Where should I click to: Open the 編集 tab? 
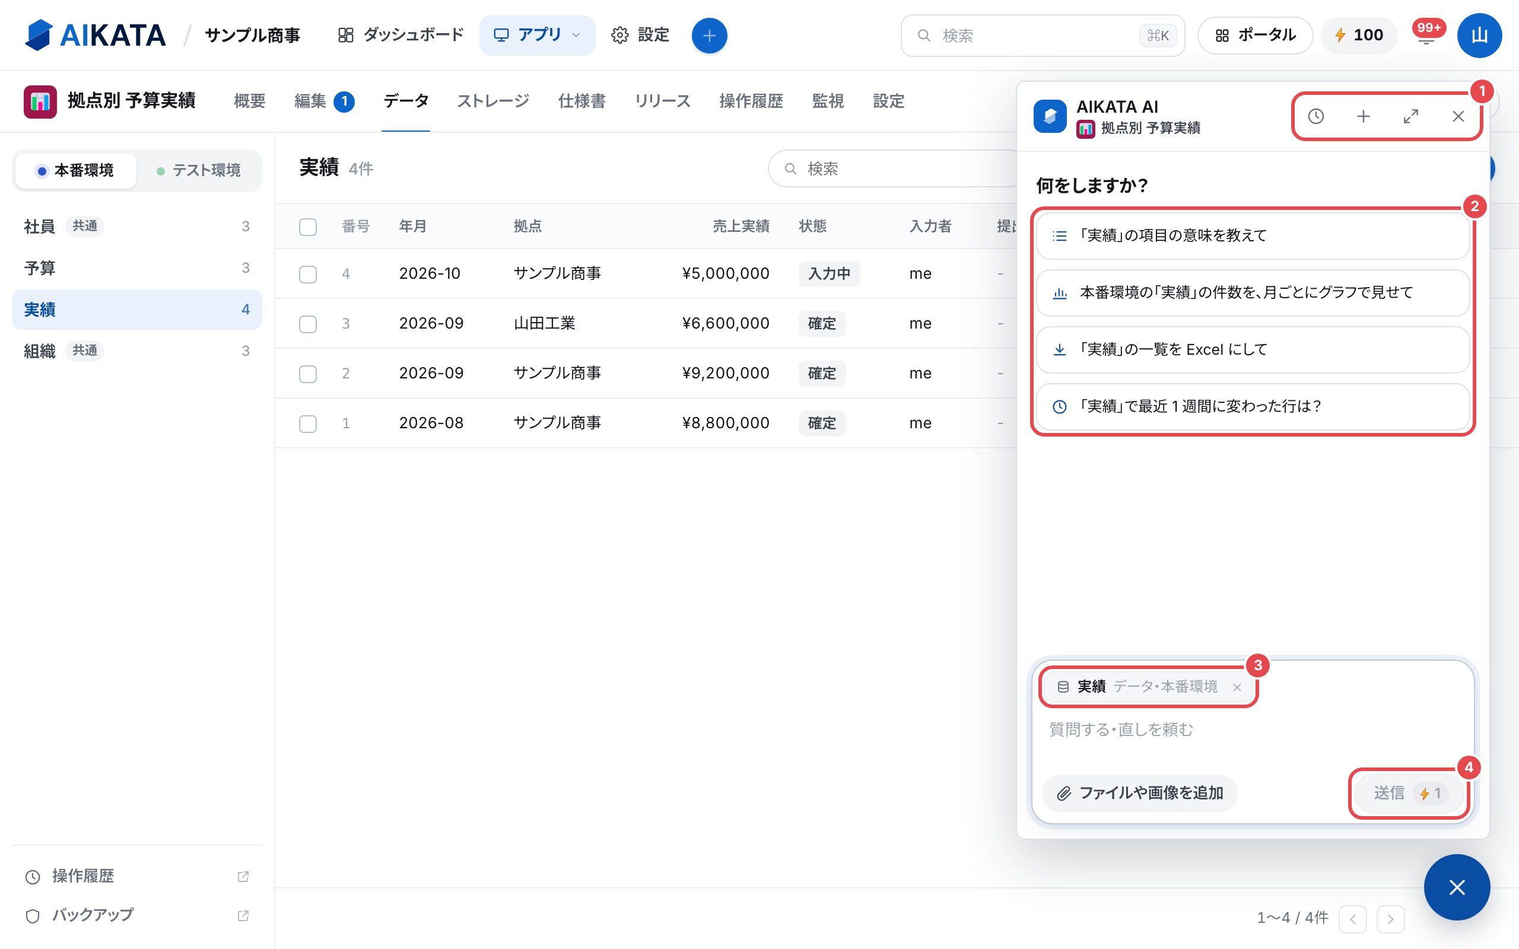pos(325,101)
